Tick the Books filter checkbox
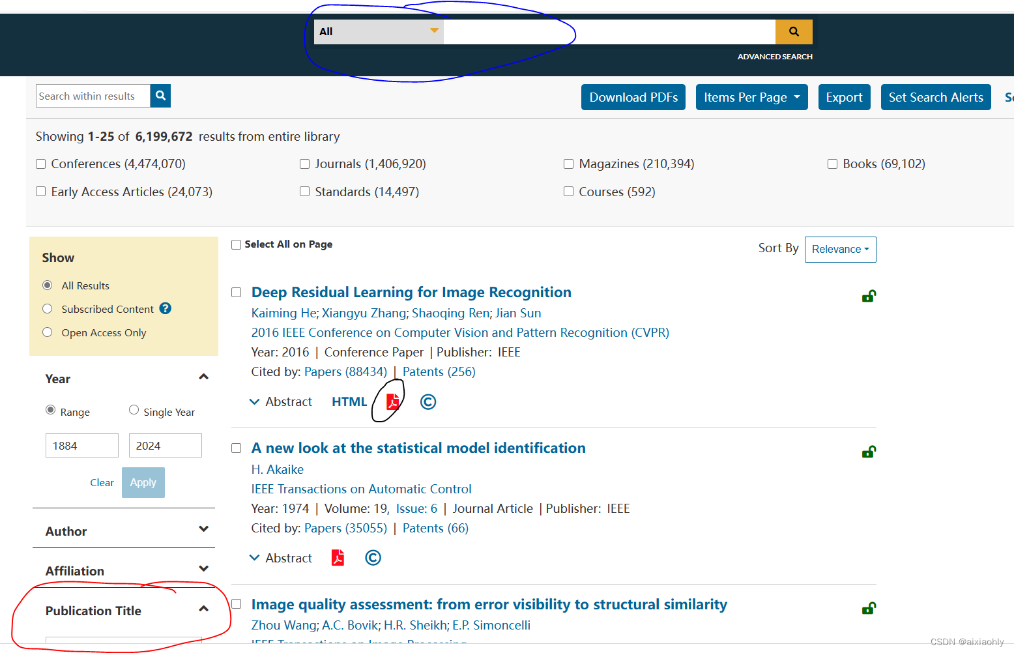The width and height of the screenshot is (1014, 653). (x=832, y=164)
